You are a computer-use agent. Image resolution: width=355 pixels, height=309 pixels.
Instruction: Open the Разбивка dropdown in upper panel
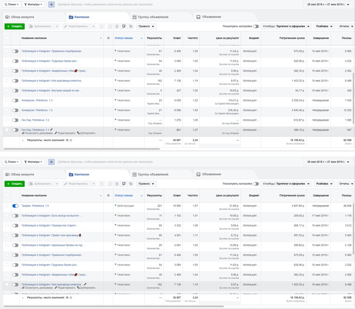coord(324,26)
